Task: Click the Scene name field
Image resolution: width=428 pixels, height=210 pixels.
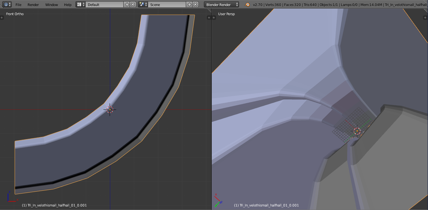Action: click(167, 4)
